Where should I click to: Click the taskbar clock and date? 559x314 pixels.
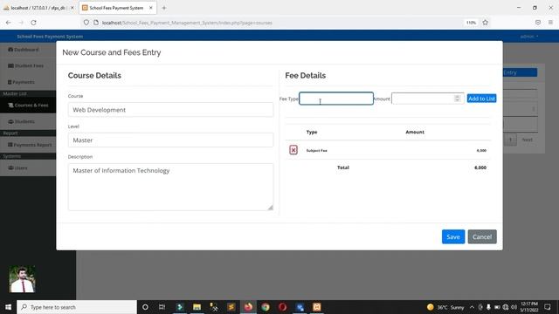529,307
